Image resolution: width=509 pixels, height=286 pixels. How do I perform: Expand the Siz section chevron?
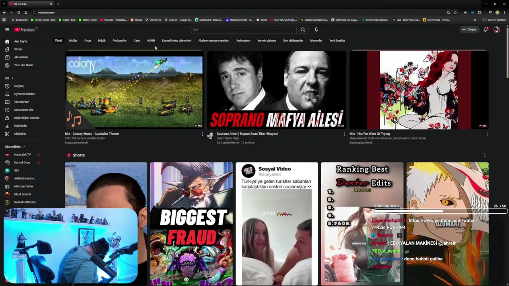click(x=12, y=78)
